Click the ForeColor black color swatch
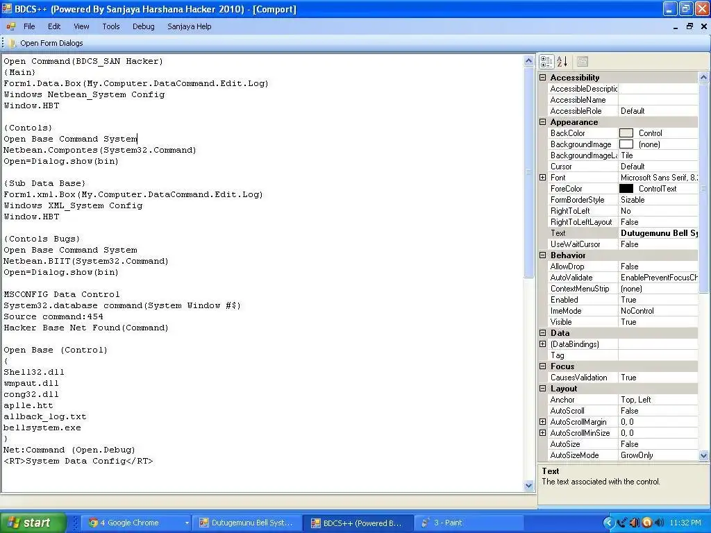711x533 pixels. [626, 189]
